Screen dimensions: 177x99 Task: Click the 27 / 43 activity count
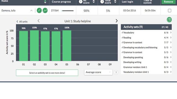165,27
